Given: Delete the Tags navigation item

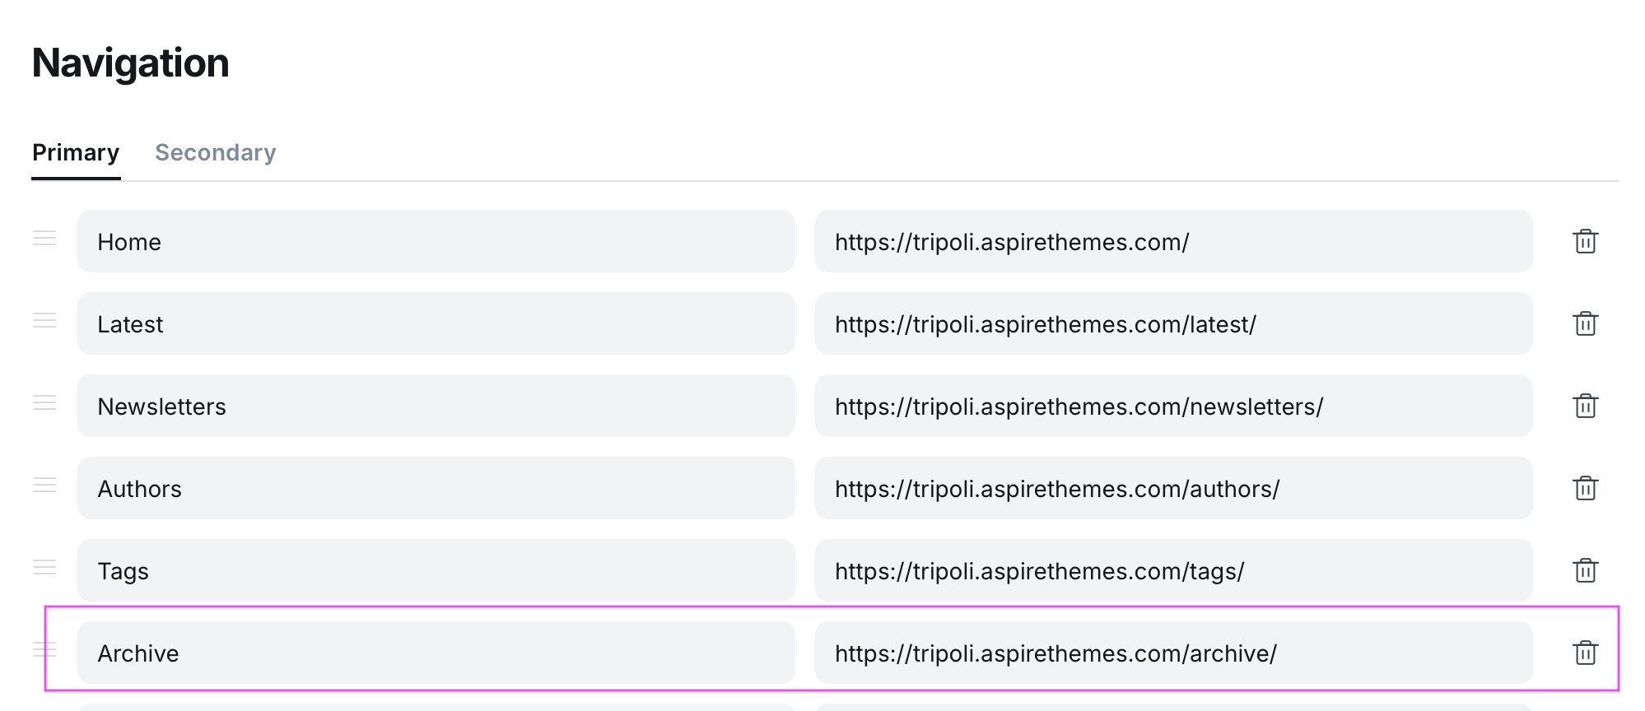Looking at the screenshot, I should (x=1585, y=570).
